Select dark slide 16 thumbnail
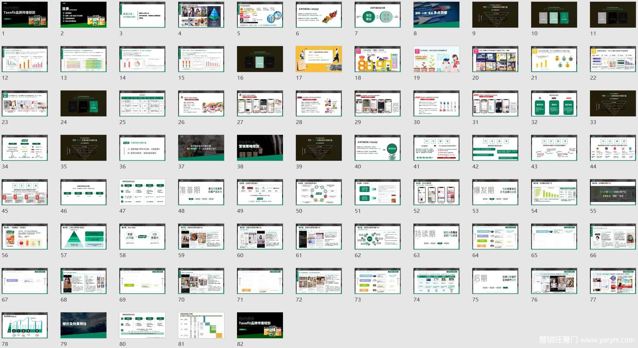The height and width of the screenshot is (348, 638). coord(260,59)
